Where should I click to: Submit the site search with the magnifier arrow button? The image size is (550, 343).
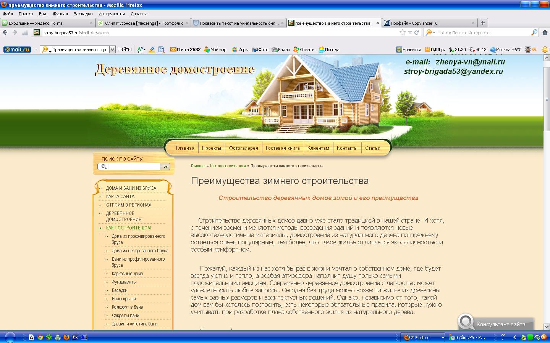165,167
